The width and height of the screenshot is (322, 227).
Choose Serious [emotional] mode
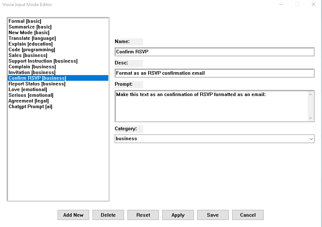(x=58, y=95)
